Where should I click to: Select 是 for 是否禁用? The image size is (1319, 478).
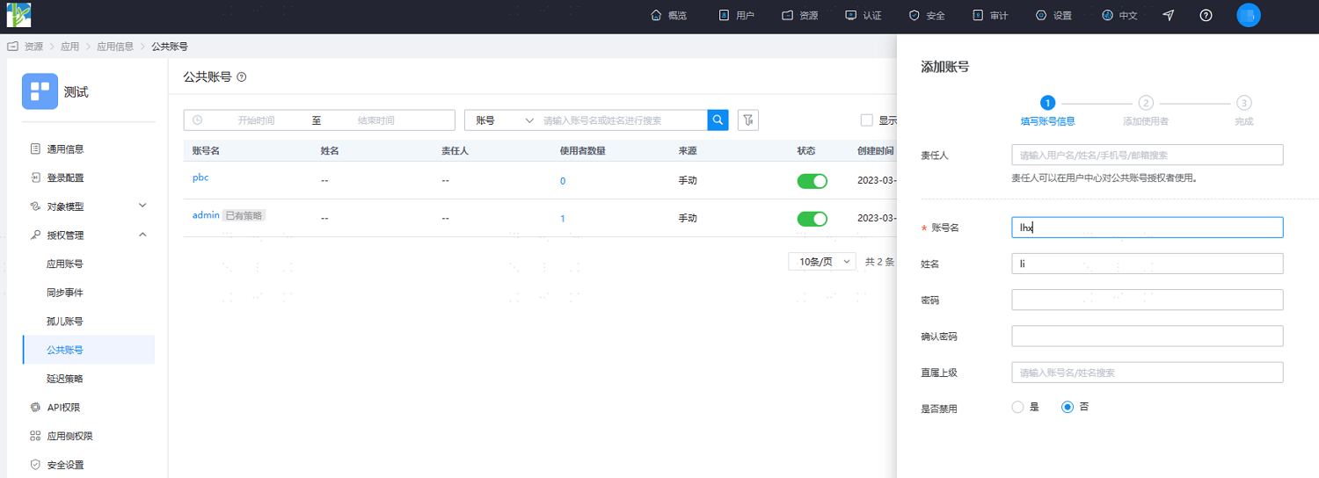click(1018, 407)
